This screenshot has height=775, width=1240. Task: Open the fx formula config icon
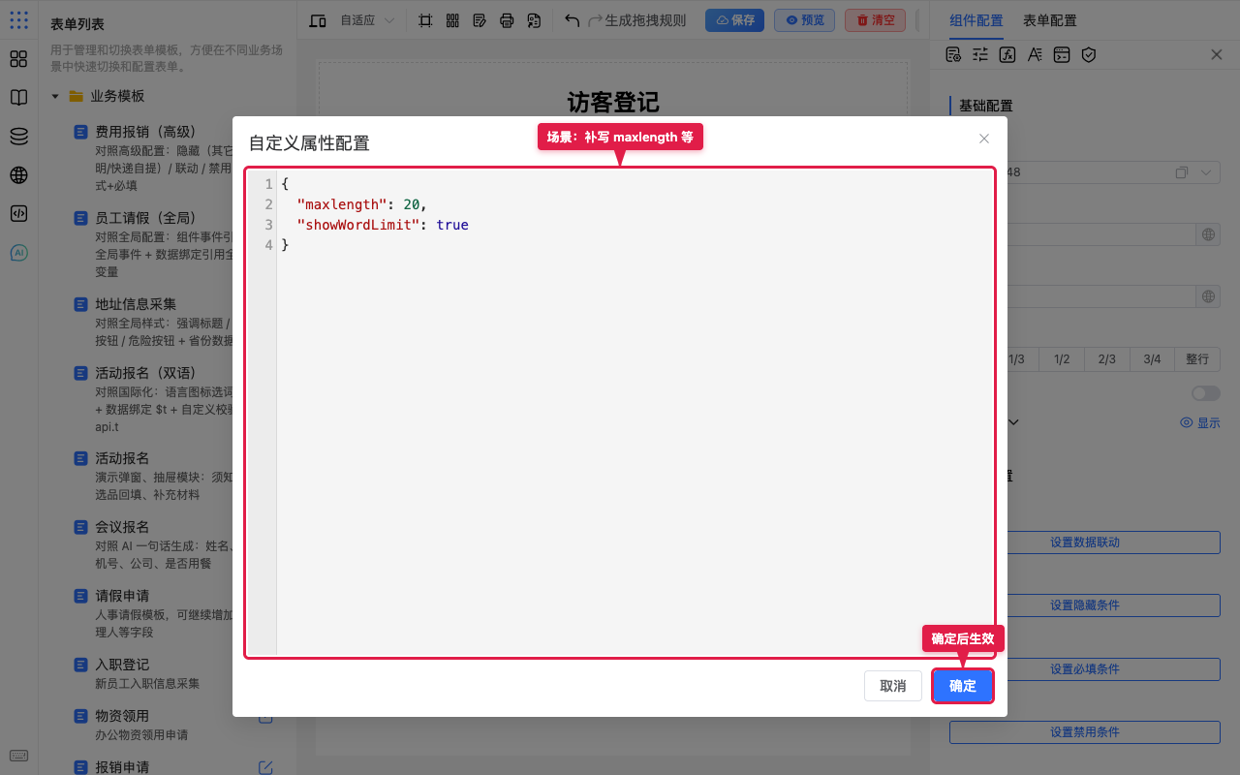pyautogui.click(x=1007, y=55)
